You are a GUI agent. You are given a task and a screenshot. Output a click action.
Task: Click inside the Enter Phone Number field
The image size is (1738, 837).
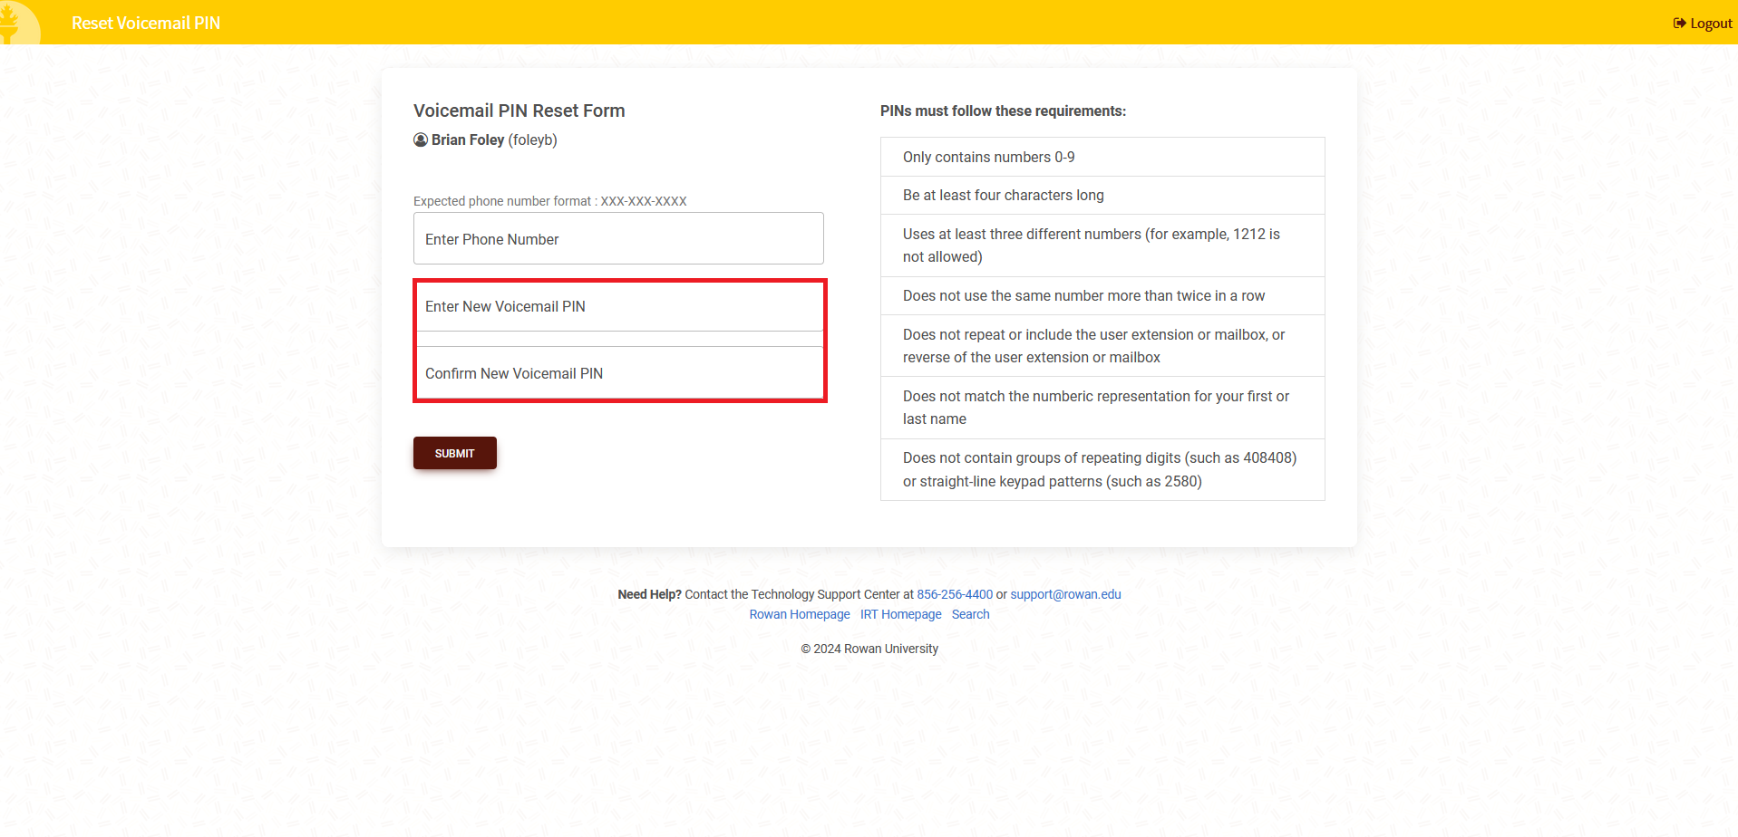[617, 238]
